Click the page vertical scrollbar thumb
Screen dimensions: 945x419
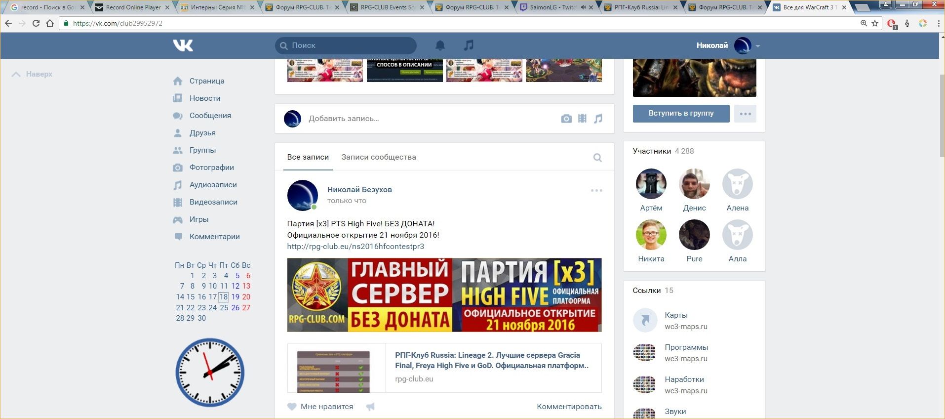tap(942, 116)
